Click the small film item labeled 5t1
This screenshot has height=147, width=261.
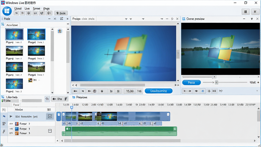click(34, 80)
